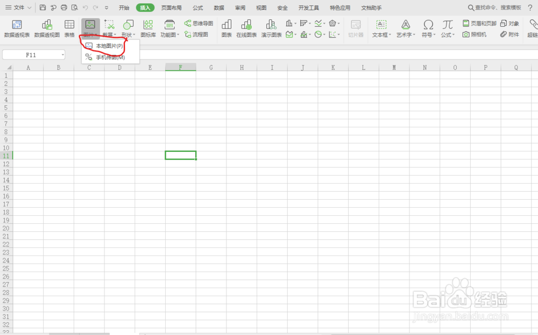
Task: Switch to the 公式 ribbon tab
Action: (x=197, y=8)
